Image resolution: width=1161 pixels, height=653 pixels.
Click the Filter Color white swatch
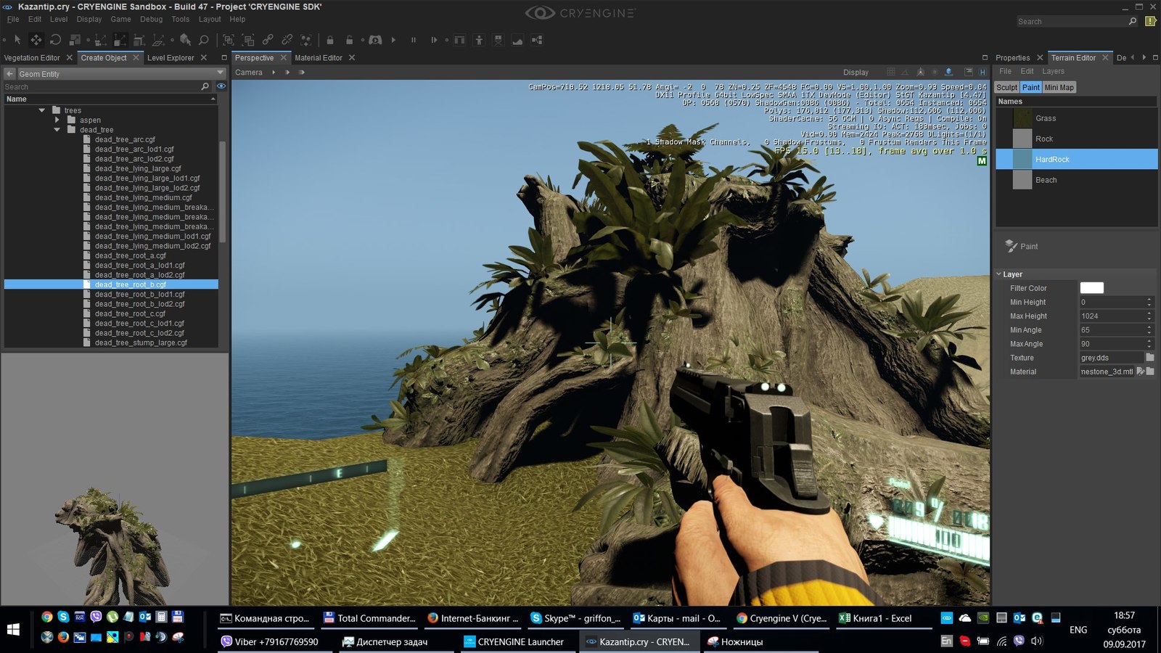pos(1092,288)
